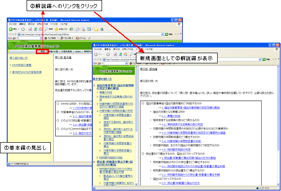Open Back button history dropdown in rear IE

coord(18,29)
